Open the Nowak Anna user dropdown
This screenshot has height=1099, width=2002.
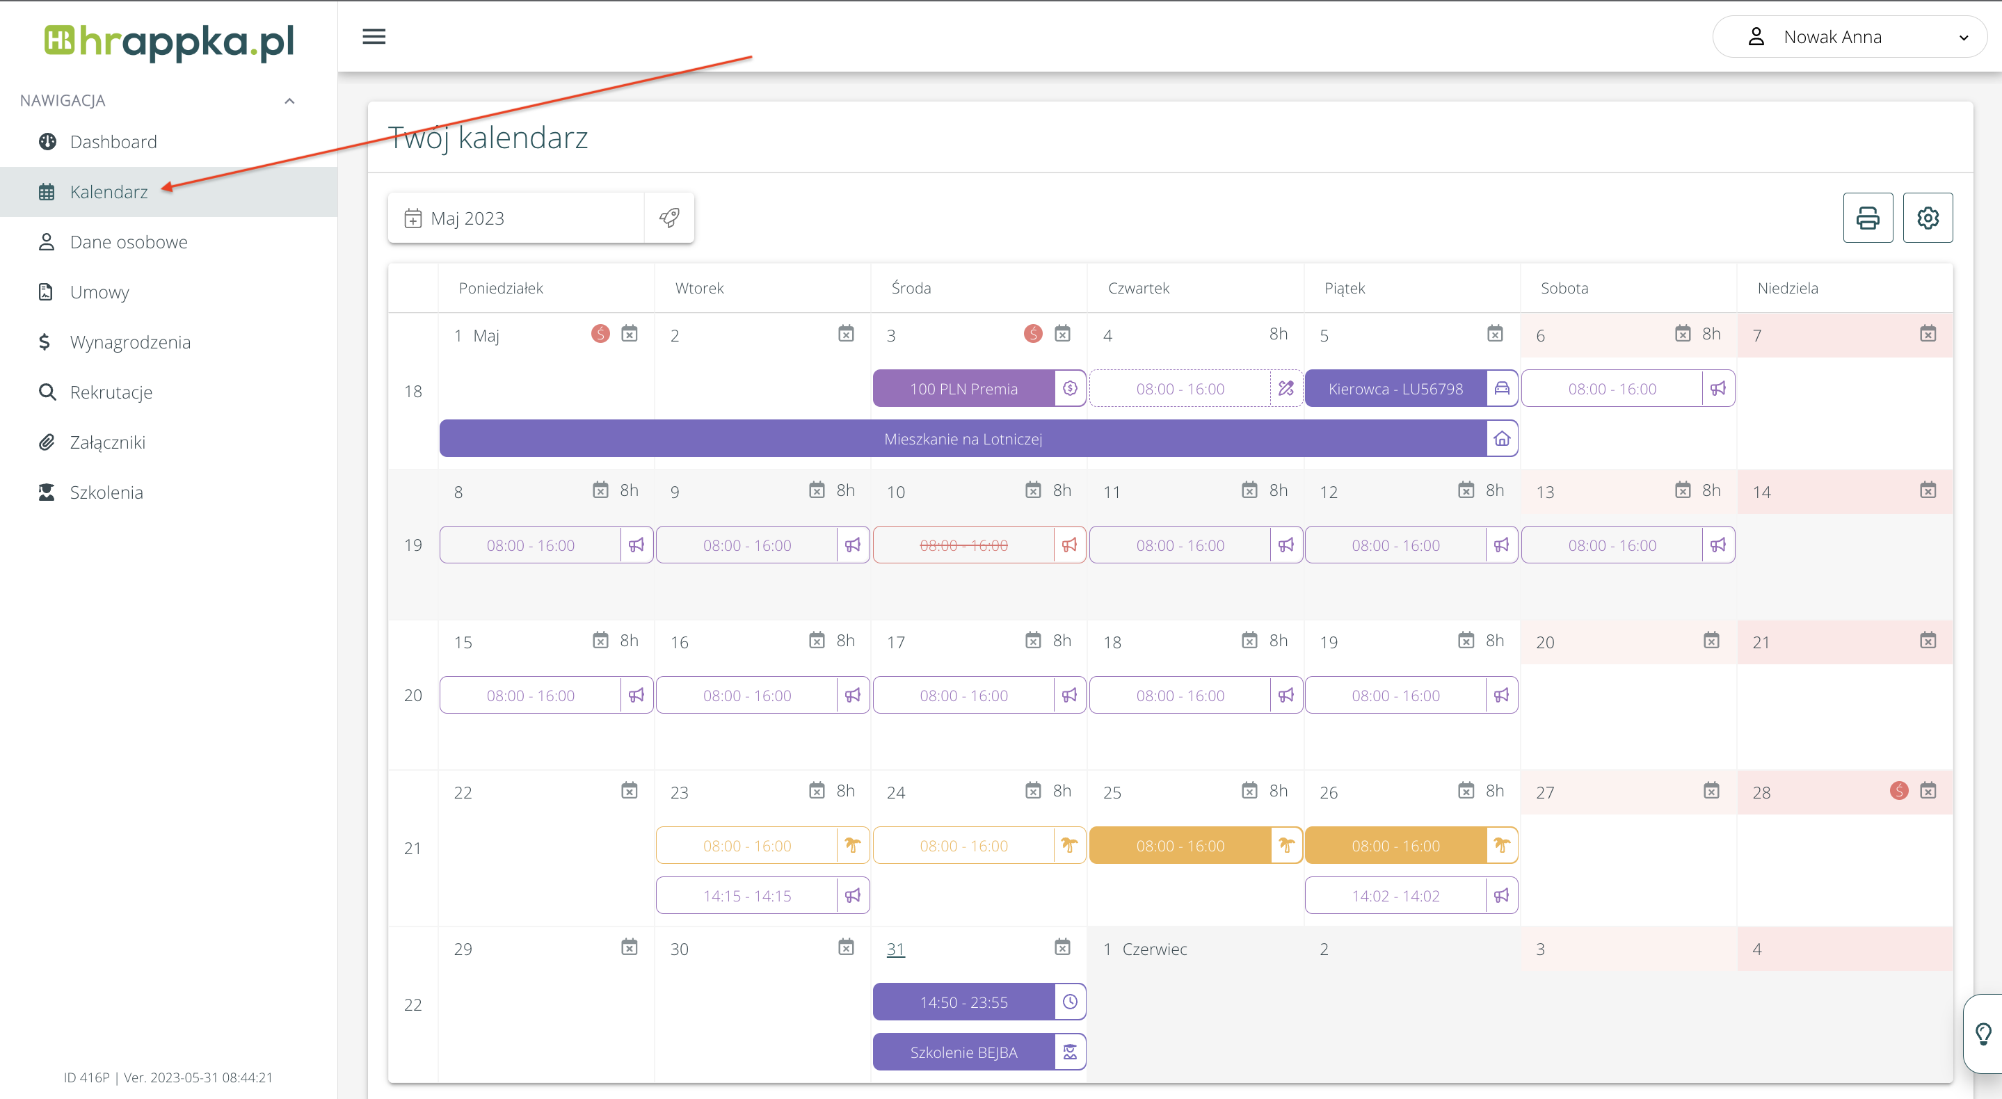tap(1849, 37)
